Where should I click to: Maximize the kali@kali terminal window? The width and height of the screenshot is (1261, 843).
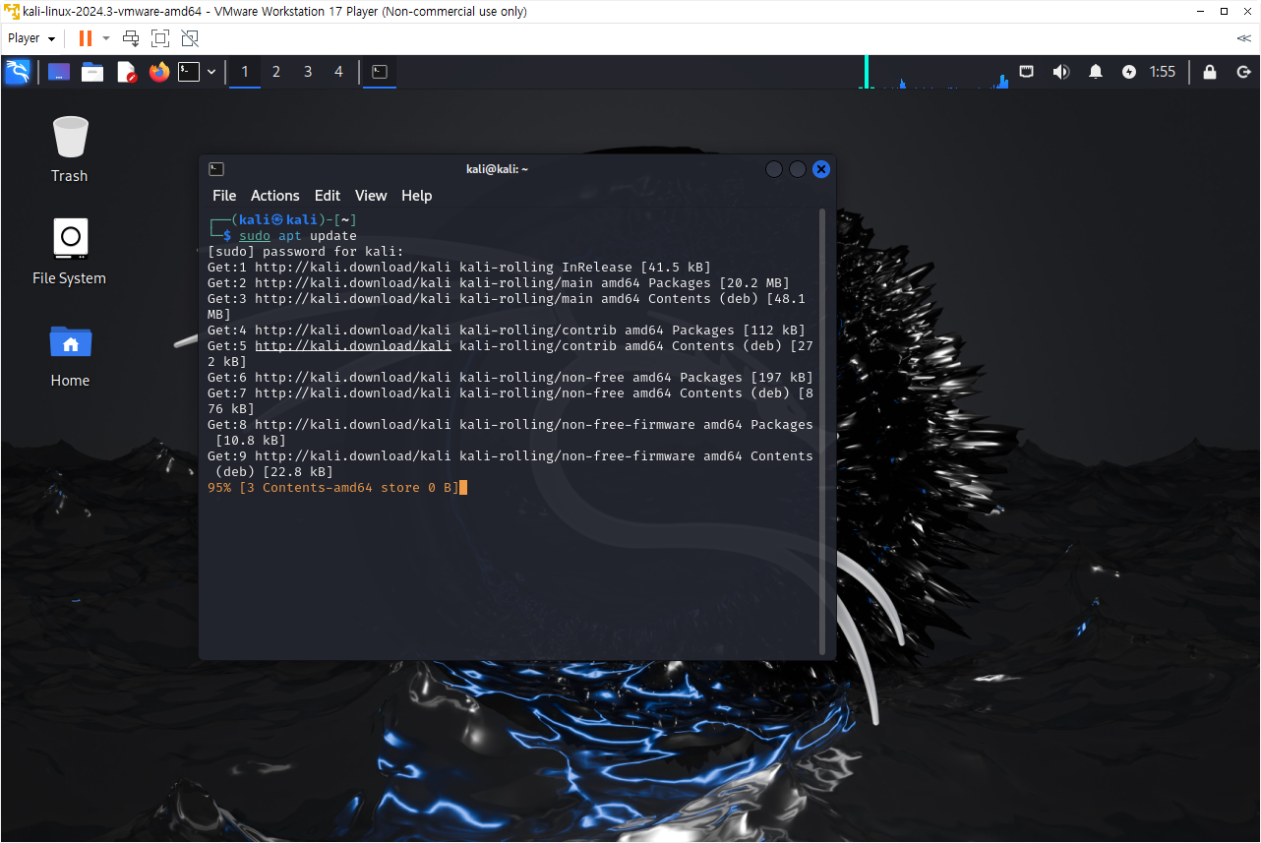798,169
